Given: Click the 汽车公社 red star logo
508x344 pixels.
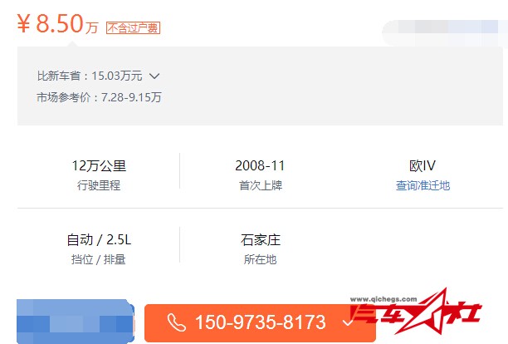Looking at the screenshot, I should point(418,312).
